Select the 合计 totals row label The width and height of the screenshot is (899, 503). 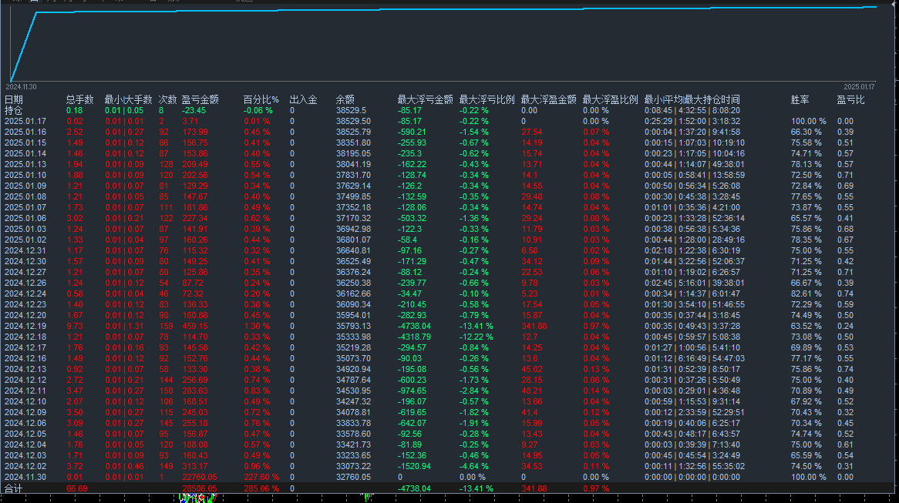coord(14,488)
